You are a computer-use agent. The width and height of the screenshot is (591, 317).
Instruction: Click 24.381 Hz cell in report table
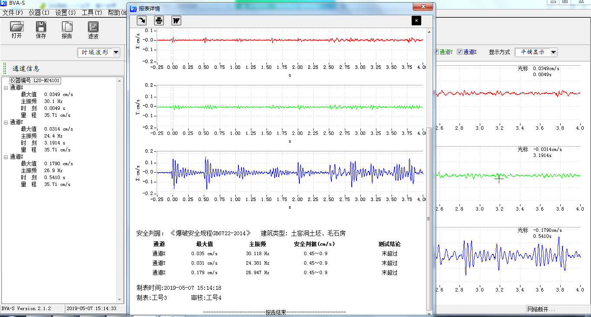point(257,263)
